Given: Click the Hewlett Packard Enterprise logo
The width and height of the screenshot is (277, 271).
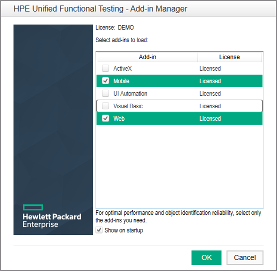Looking at the screenshot, I should pyautogui.click(x=52, y=216).
